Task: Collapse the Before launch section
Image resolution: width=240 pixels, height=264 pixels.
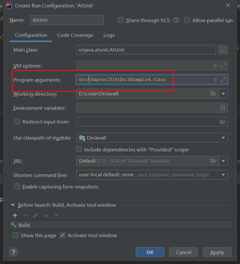Action: (x=13, y=205)
